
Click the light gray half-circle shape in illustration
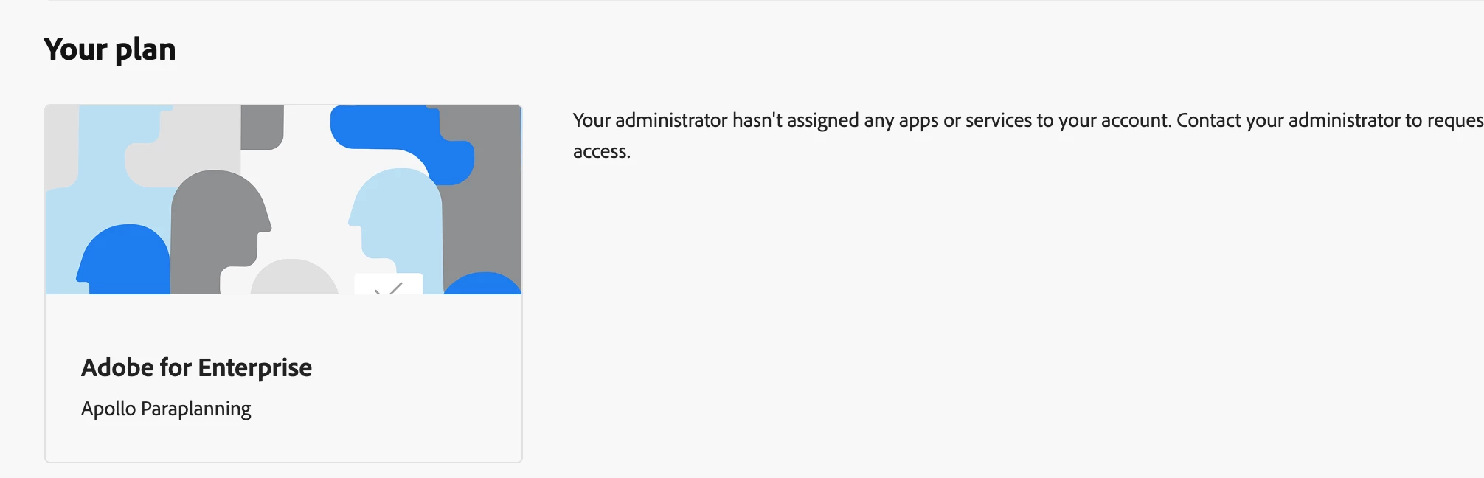pyautogui.click(x=294, y=277)
